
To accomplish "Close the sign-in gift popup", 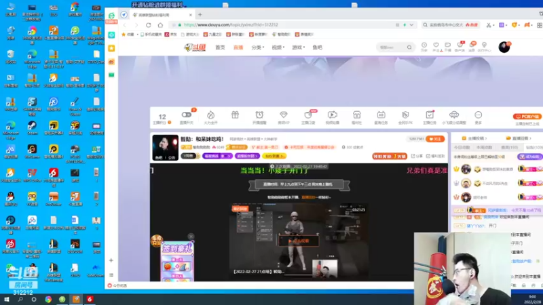I will (x=191, y=237).
